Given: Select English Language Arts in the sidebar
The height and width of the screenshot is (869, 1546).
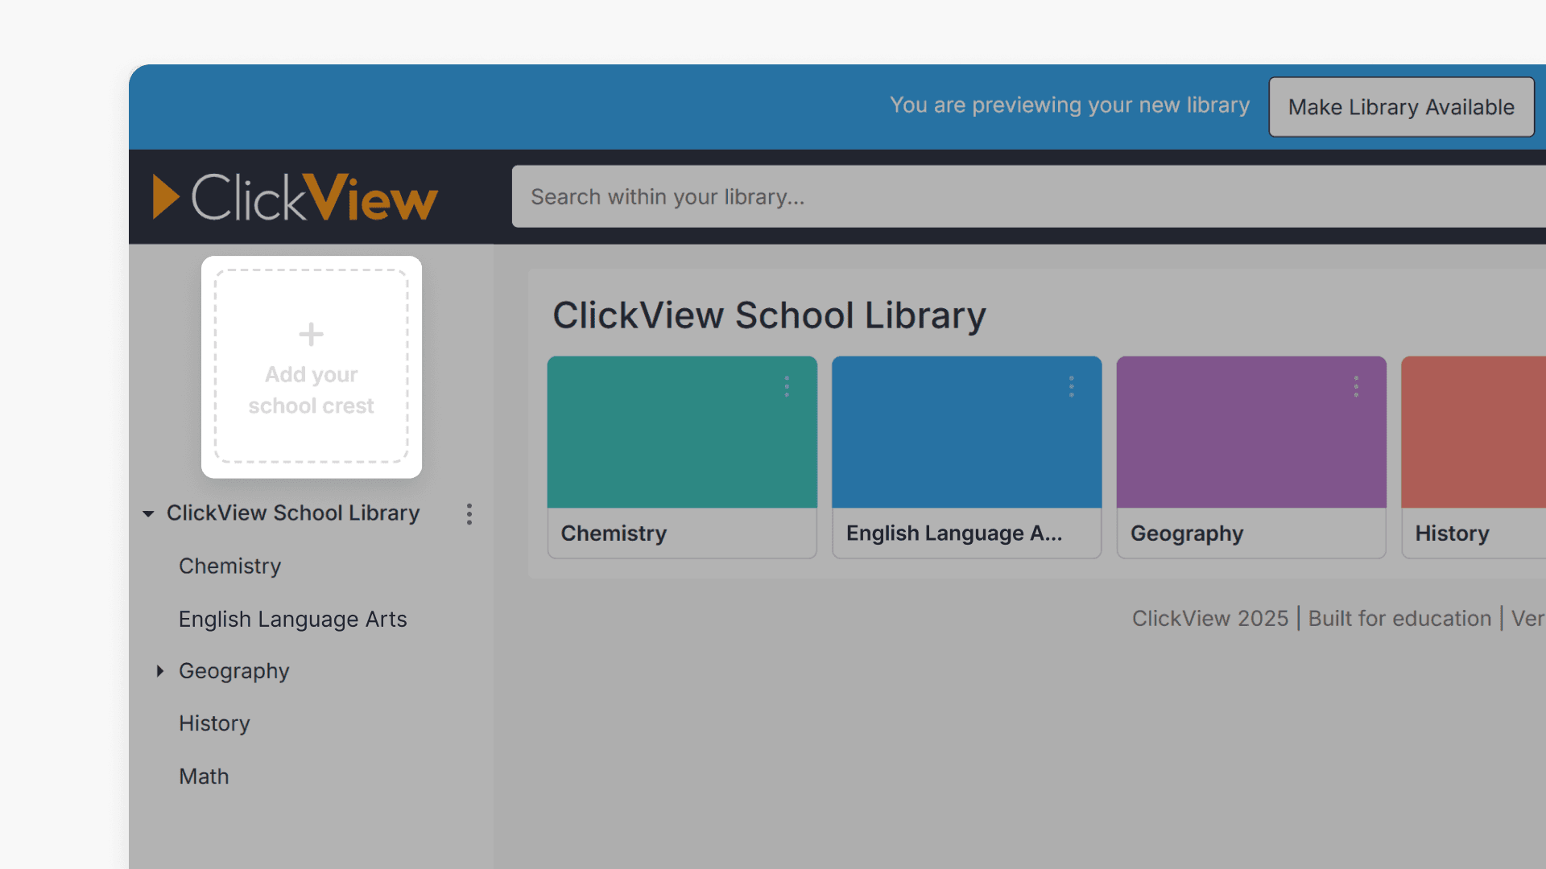Looking at the screenshot, I should tap(292, 619).
